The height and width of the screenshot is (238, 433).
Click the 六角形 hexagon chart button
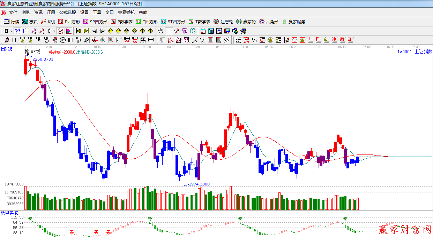pyautogui.click(x=269, y=22)
